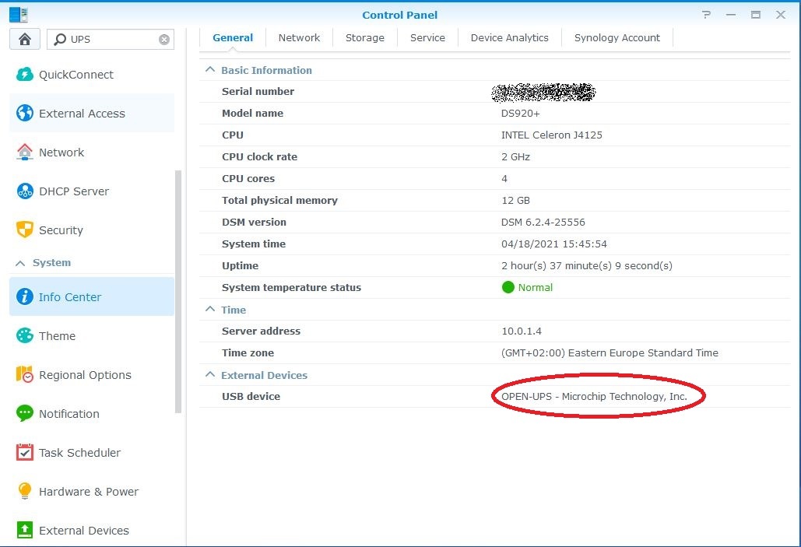Collapse the System sidebar group
The image size is (801, 547).
21,263
